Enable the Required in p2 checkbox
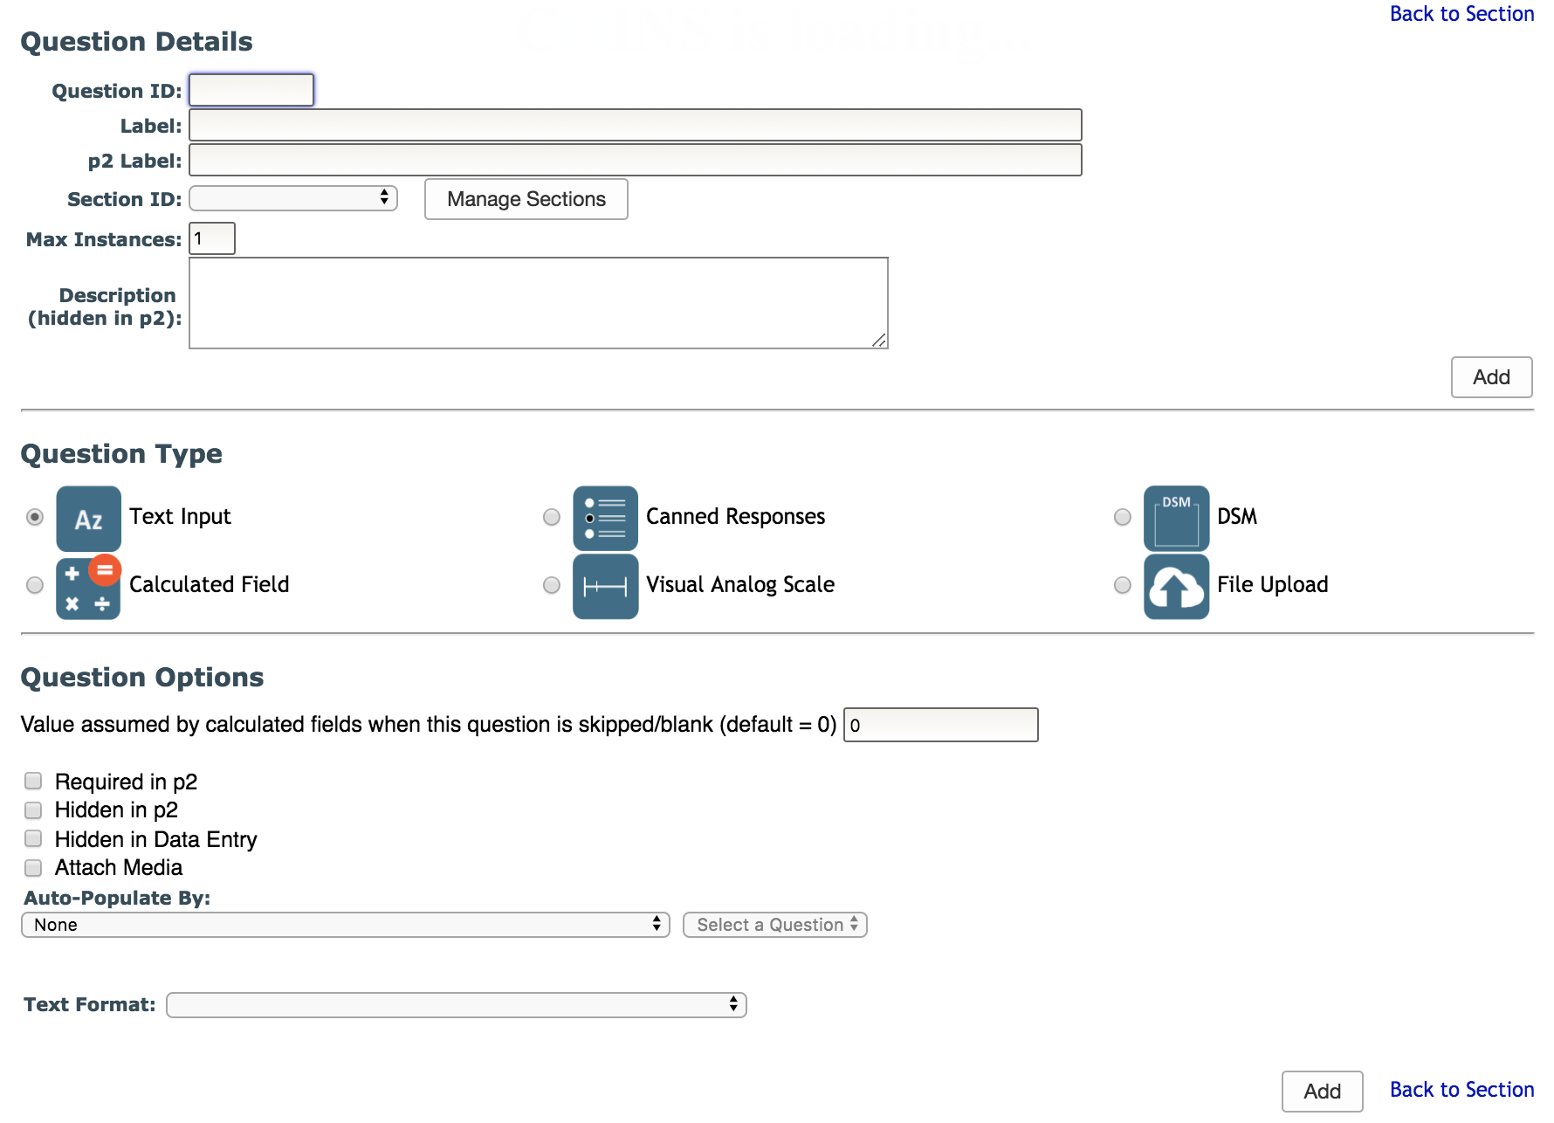This screenshot has height=1123, width=1554. [x=33, y=781]
